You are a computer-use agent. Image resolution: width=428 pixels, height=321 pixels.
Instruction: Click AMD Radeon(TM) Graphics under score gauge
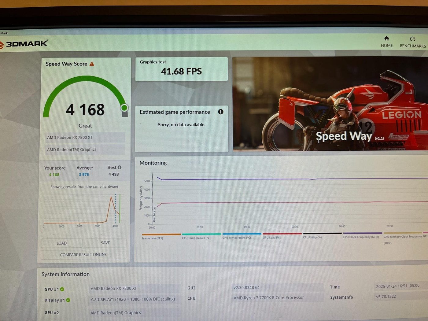[x=85, y=149]
